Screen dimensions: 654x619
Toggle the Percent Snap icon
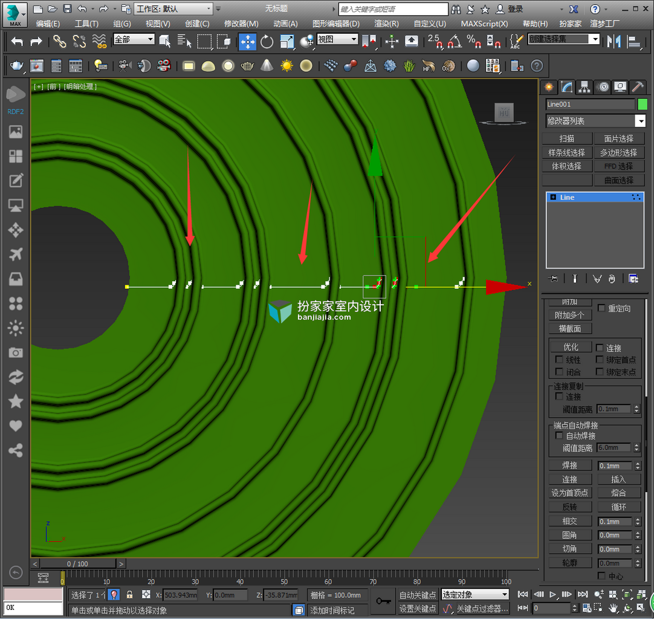(473, 41)
